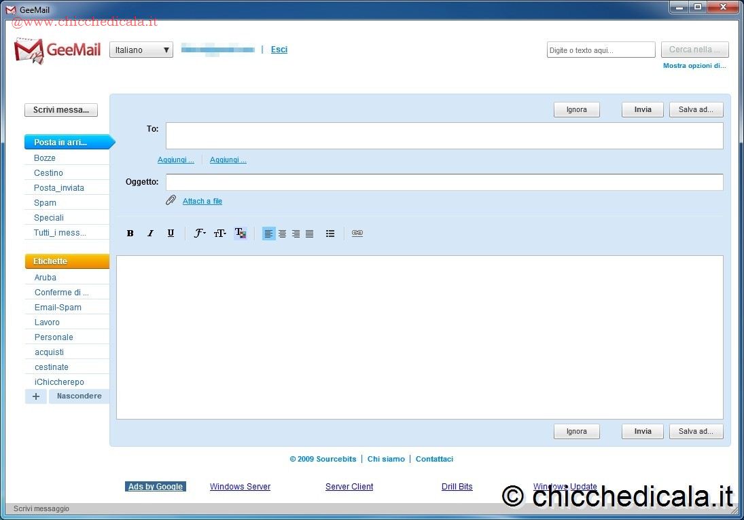
Task: Select left text alignment
Action: [x=269, y=234]
